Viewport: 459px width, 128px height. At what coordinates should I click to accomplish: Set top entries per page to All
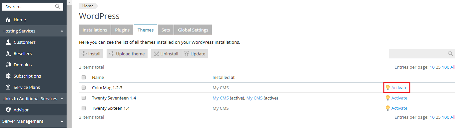coord(453,67)
